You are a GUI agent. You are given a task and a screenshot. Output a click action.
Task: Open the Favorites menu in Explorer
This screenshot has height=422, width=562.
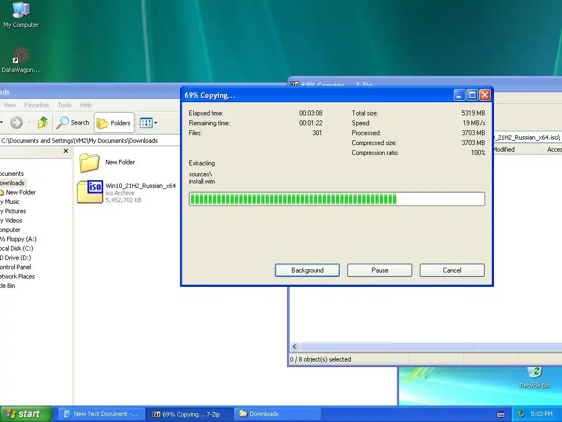pyautogui.click(x=37, y=105)
